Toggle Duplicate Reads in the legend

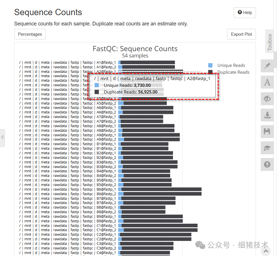[x=233, y=72]
